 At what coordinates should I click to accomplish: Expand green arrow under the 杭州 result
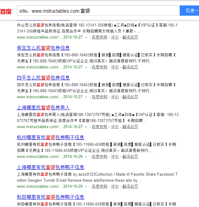tap(86, 157)
